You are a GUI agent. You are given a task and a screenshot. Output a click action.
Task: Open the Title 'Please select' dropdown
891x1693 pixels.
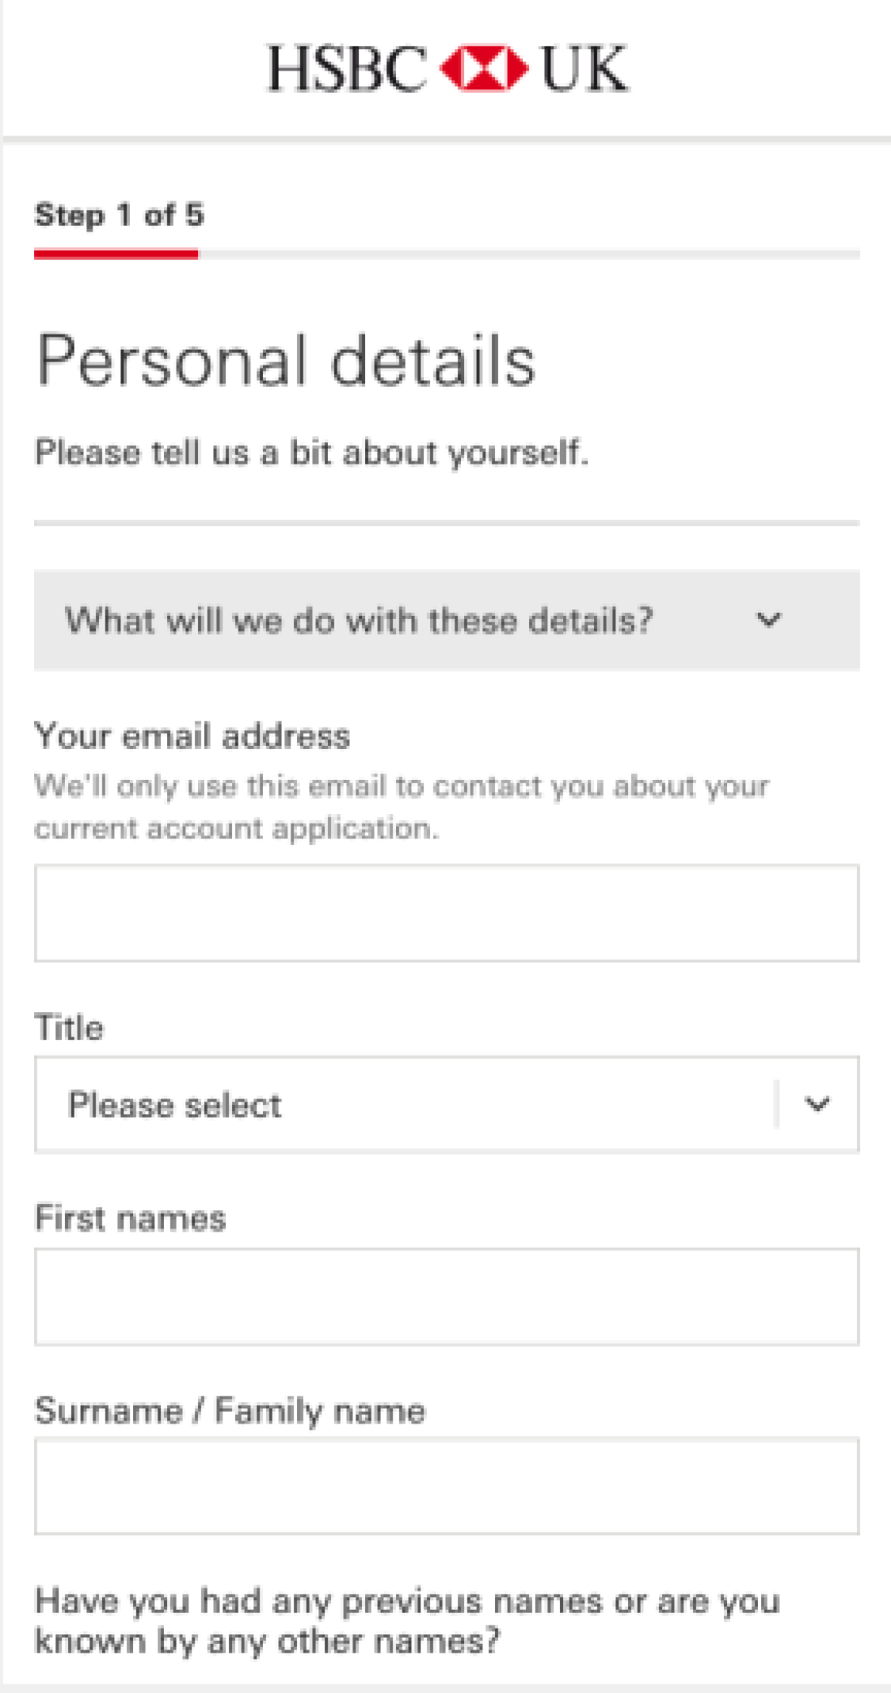447,1104
